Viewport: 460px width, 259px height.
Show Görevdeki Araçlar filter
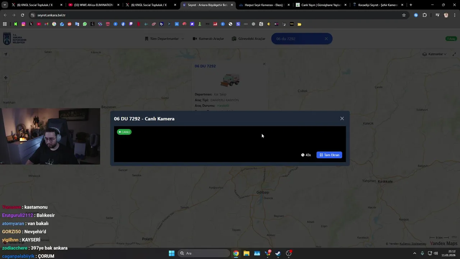[248, 38]
